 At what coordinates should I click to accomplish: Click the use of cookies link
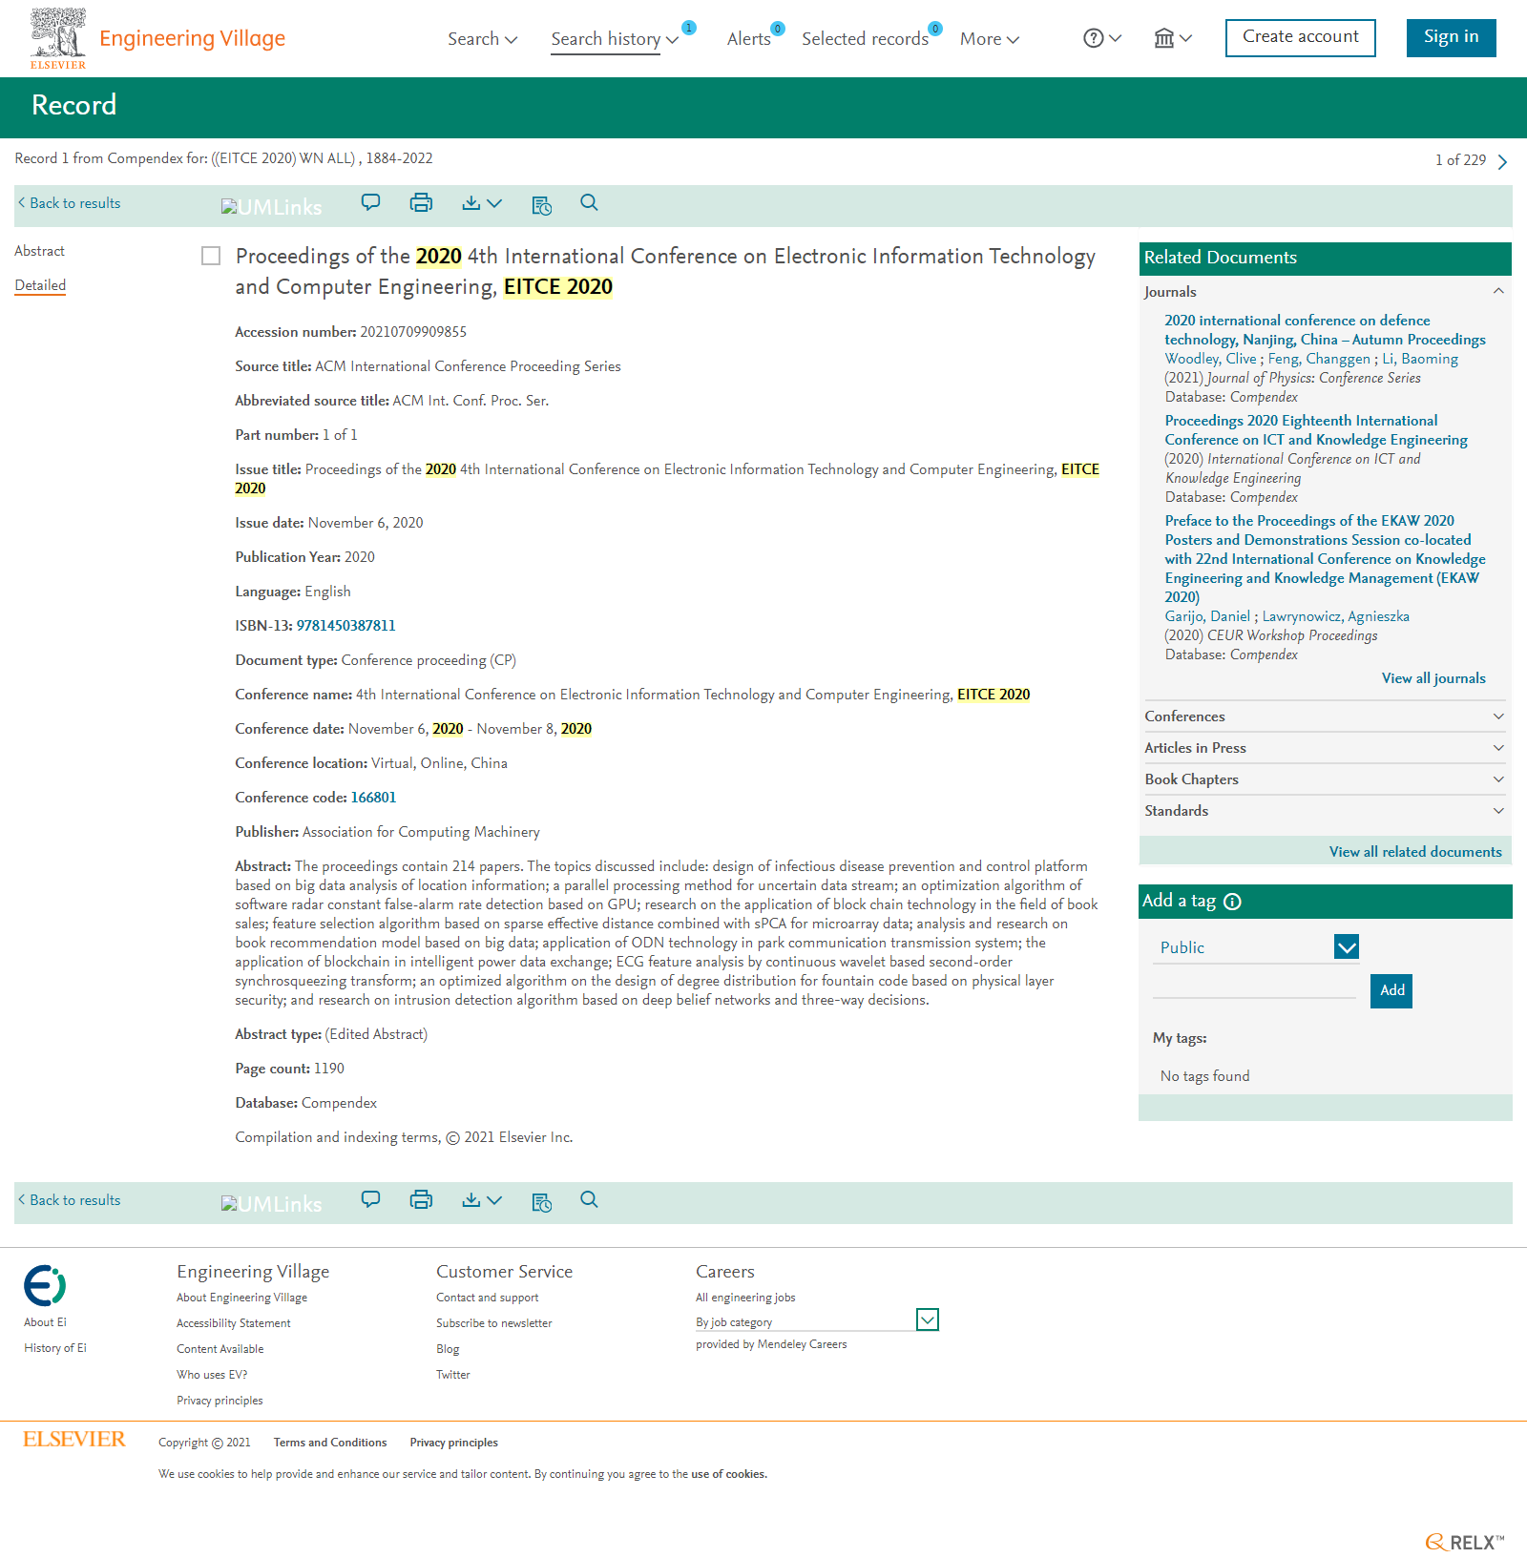pyautogui.click(x=728, y=1474)
